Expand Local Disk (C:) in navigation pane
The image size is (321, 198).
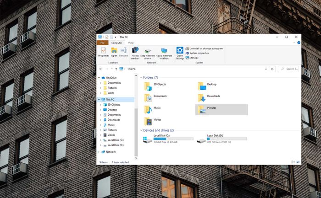(x=100, y=140)
